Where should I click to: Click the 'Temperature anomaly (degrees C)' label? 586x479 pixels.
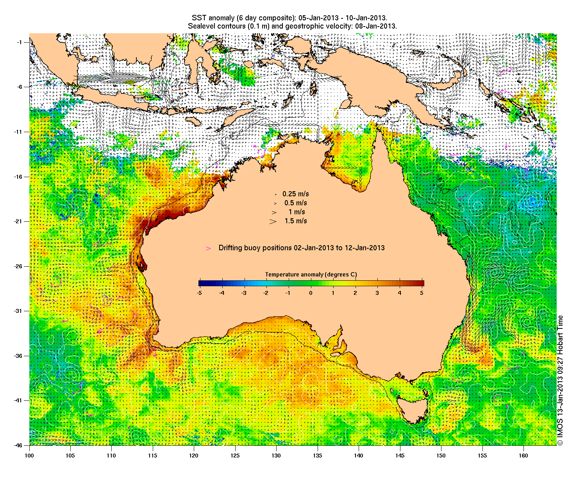tap(311, 274)
